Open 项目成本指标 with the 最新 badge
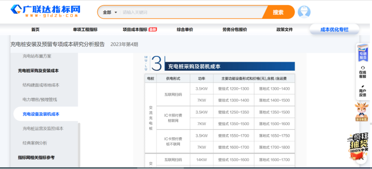 point(140,30)
